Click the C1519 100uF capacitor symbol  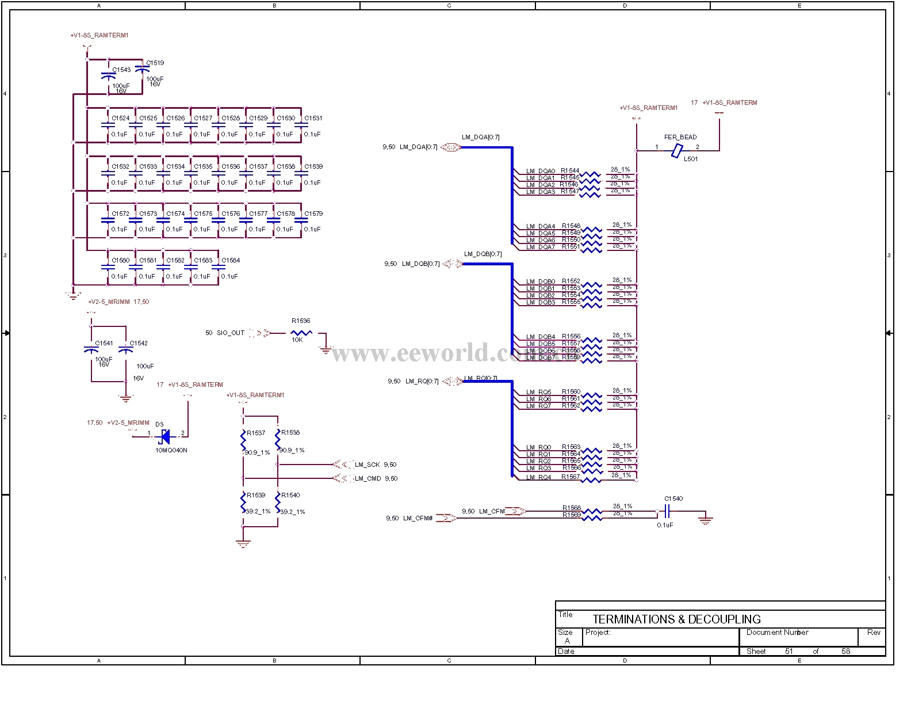(x=142, y=69)
